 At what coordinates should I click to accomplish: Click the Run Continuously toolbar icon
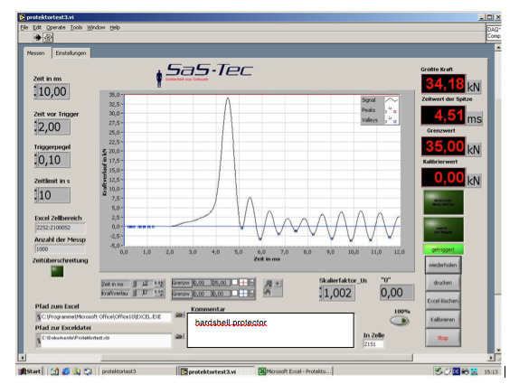[x=48, y=38]
